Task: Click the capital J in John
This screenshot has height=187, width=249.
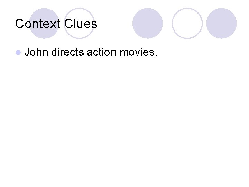Action: (27, 52)
